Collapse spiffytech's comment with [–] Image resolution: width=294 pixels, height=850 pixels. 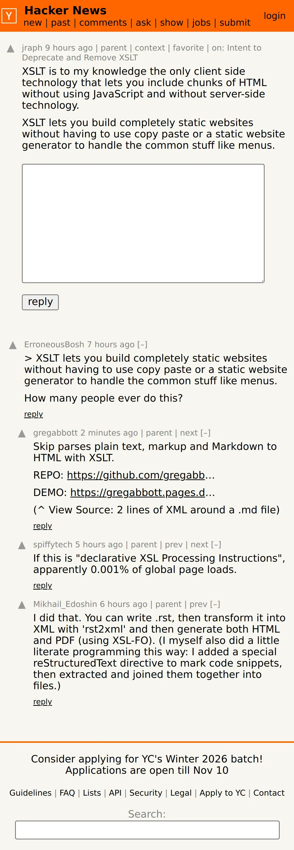pyautogui.click(x=216, y=545)
